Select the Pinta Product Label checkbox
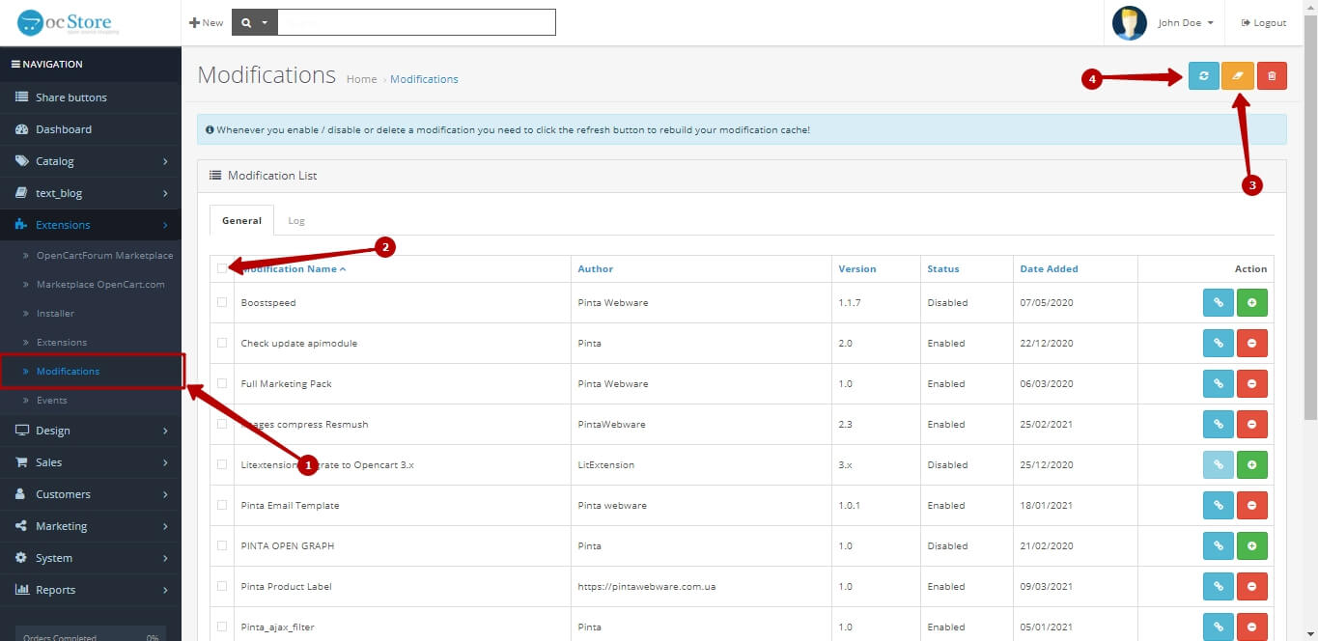Screen dimensions: 1318x641 [222, 586]
